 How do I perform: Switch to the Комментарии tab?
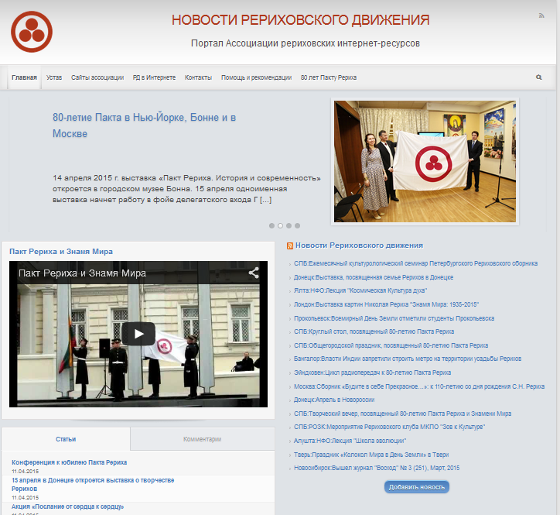pos(202,439)
